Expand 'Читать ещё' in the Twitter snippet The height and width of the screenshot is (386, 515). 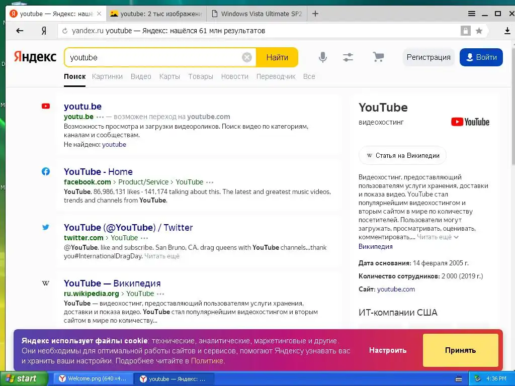[x=162, y=256]
